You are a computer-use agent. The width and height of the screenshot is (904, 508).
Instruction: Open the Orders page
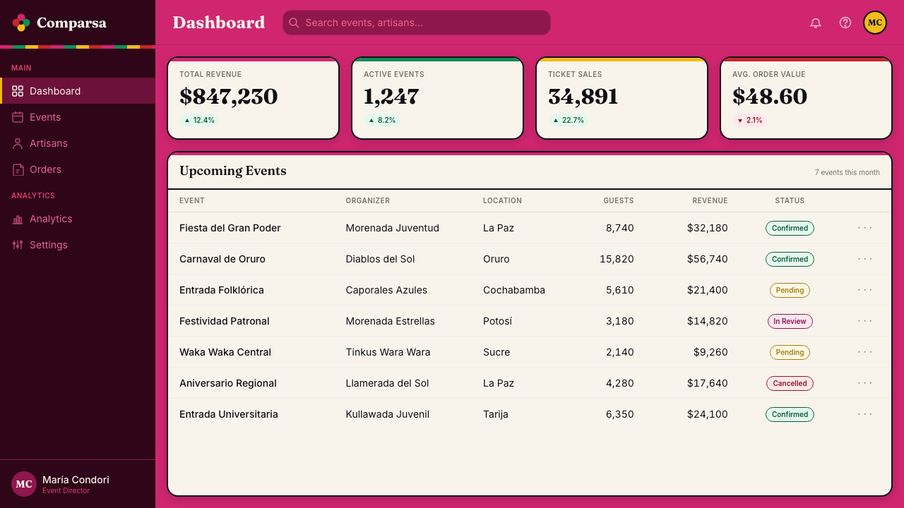pyautogui.click(x=78, y=169)
